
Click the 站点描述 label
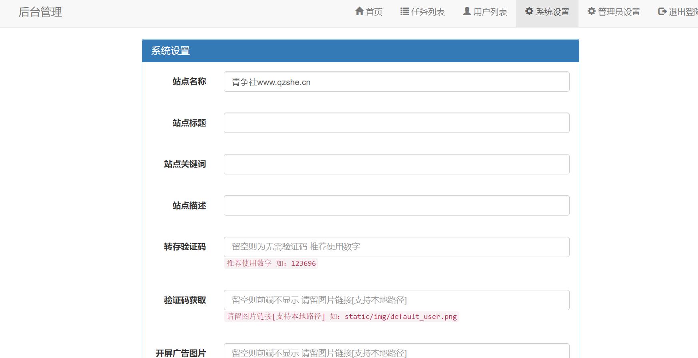point(189,206)
